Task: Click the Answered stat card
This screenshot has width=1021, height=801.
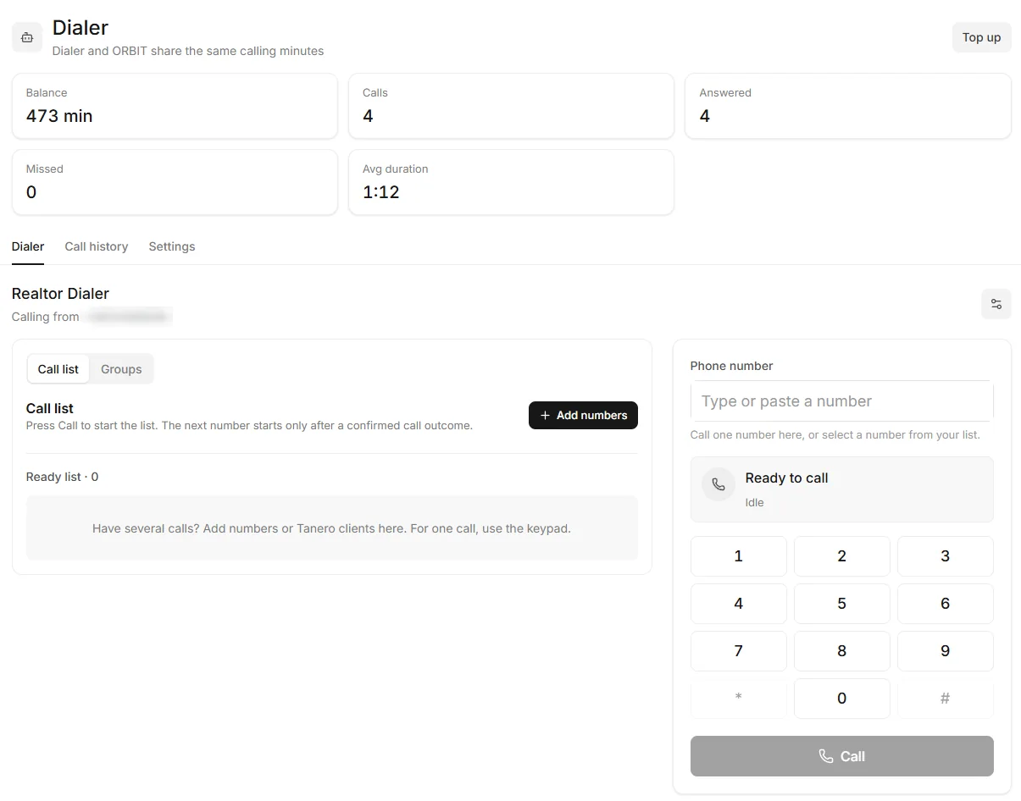Action: tap(848, 106)
